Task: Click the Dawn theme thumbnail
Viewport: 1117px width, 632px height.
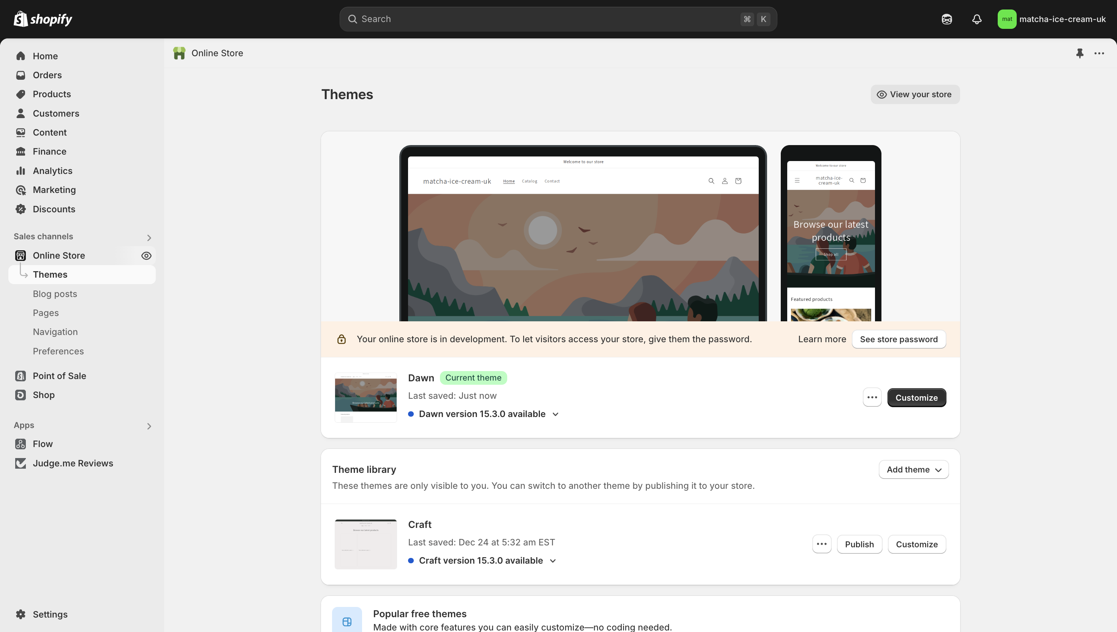Action: tap(365, 397)
